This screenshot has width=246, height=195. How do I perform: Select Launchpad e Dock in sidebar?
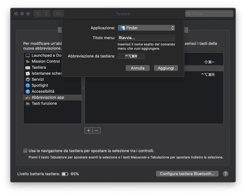click(x=43, y=55)
